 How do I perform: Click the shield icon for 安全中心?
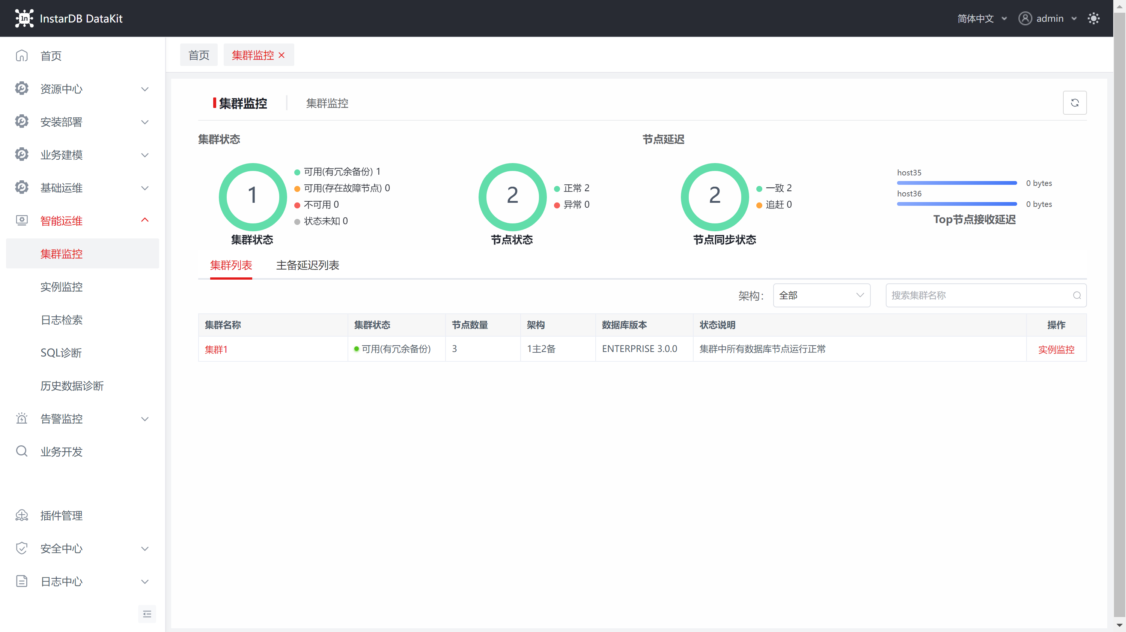click(x=21, y=548)
